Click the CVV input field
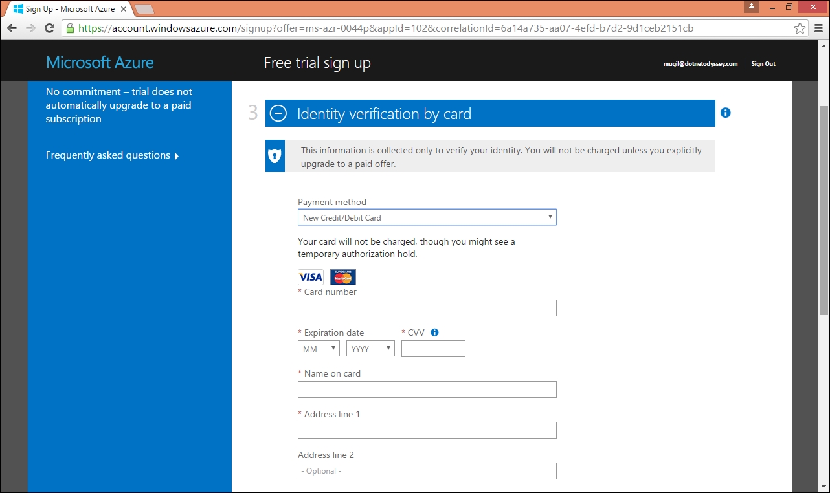The width and height of the screenshot is (830, 493). 433,349
